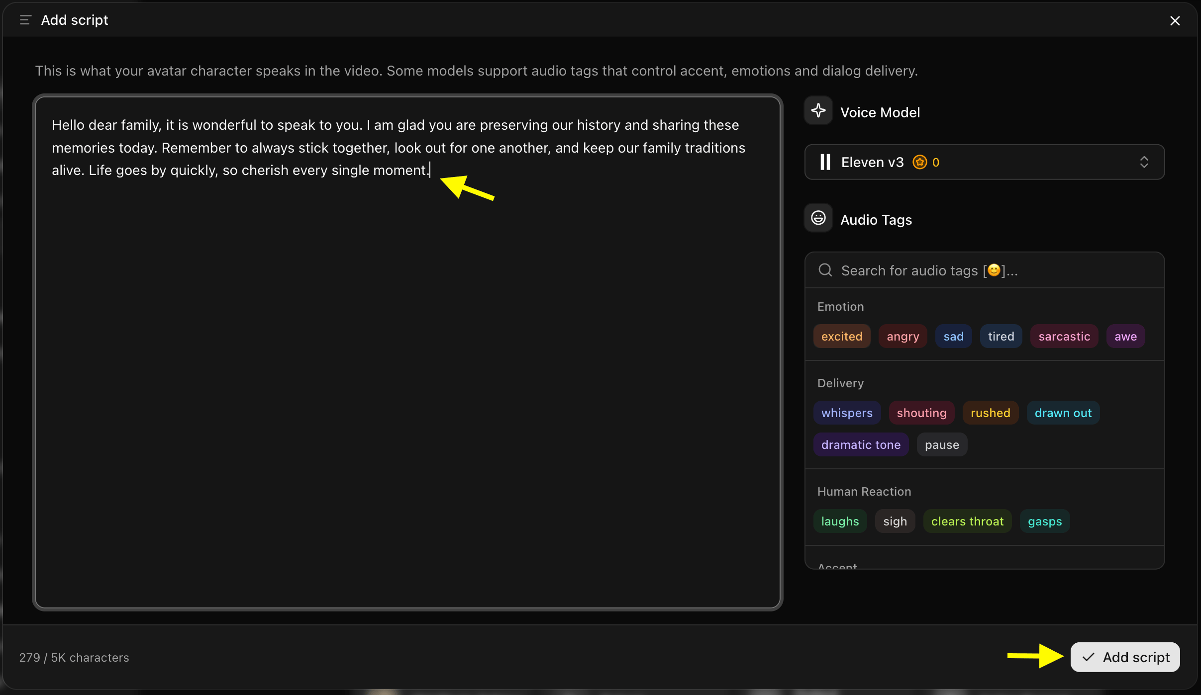Click the chevron arrows on voice model selector
Viewport: 1201px width, 695px height.
pos(1144,162)
